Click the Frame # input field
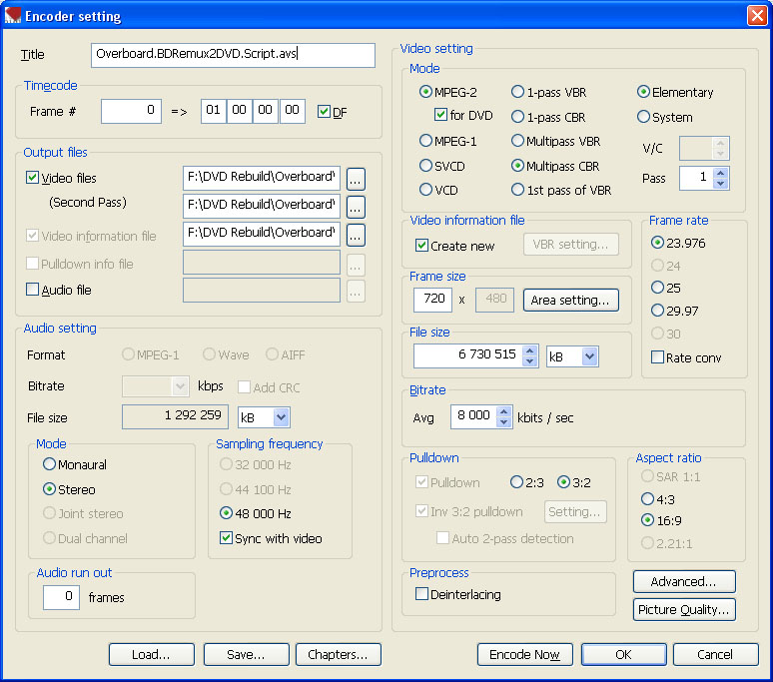773x682 pixels. coord(131,112)
